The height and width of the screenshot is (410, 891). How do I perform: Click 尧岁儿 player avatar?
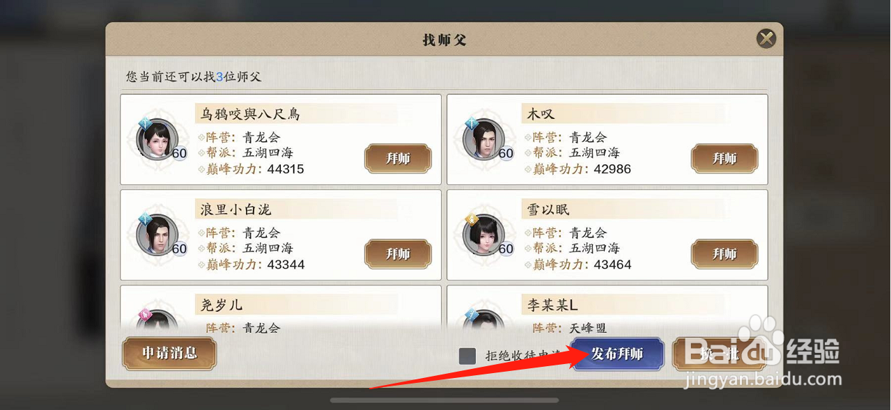(x=157, y=322)
